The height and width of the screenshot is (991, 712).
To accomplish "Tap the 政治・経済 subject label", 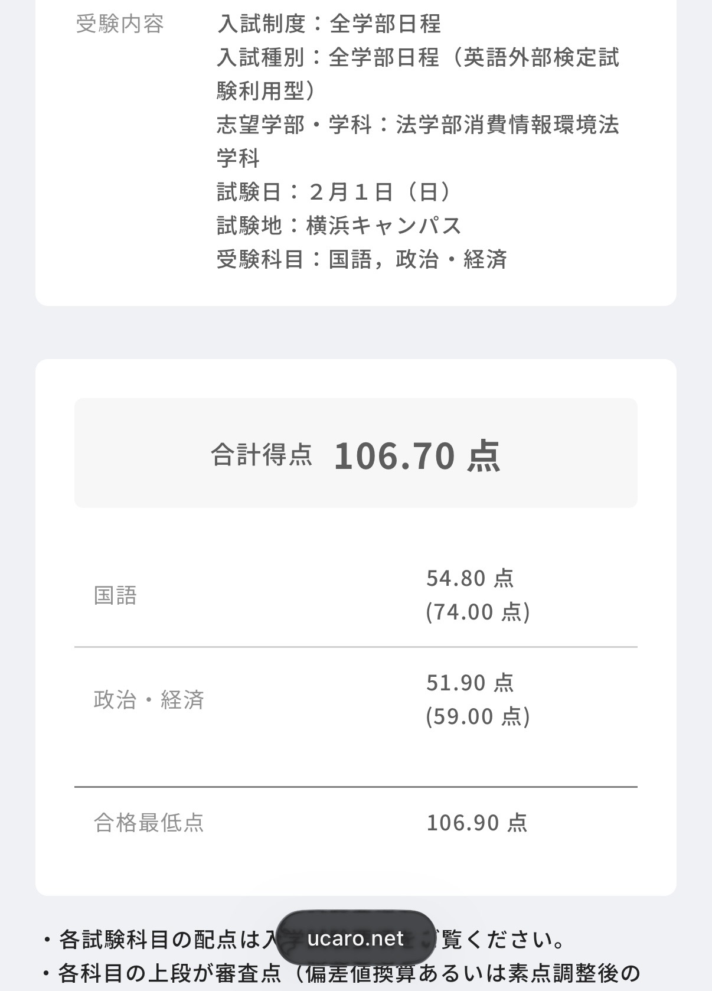I will [149, 700].
